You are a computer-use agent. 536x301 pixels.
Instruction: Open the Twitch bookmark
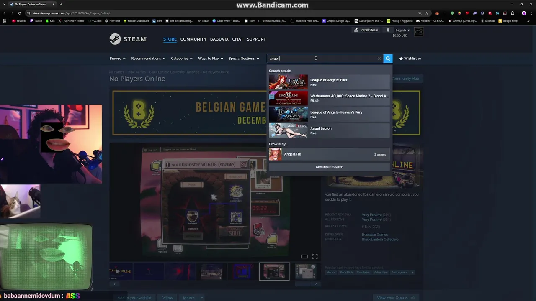click(x=36, y=21)
